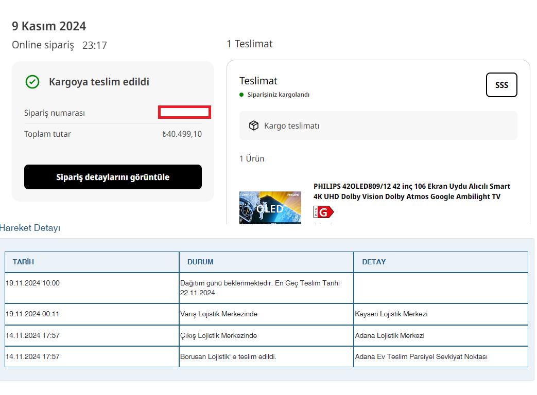Click the Kargo teslimatı row
Image resolution: width=537 pixels, height=395 pixels.
pos(378,125)
